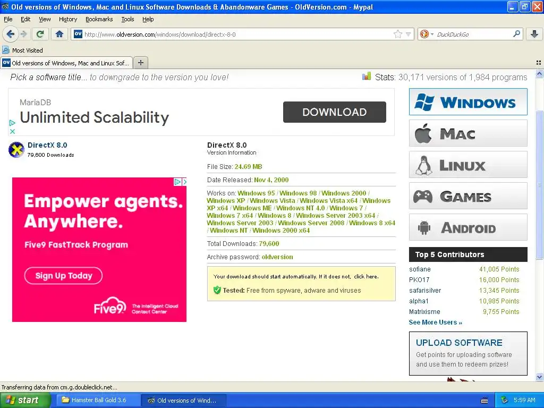Switch to Hamster Ball Gold 3.6 taskbar window
This screenshot has height=408, width=544.
[98, 400]
